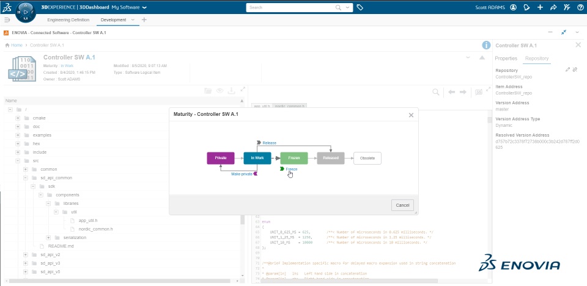Restore widget size with the blue arrows icon
The height and width of the screenshot is (286, 587).
[563, 32]
